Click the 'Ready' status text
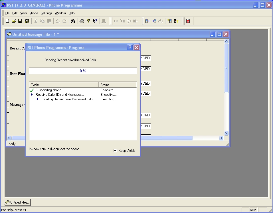This screenshot has width=273, height=213. pyautogui.click(x=11, y=144)
